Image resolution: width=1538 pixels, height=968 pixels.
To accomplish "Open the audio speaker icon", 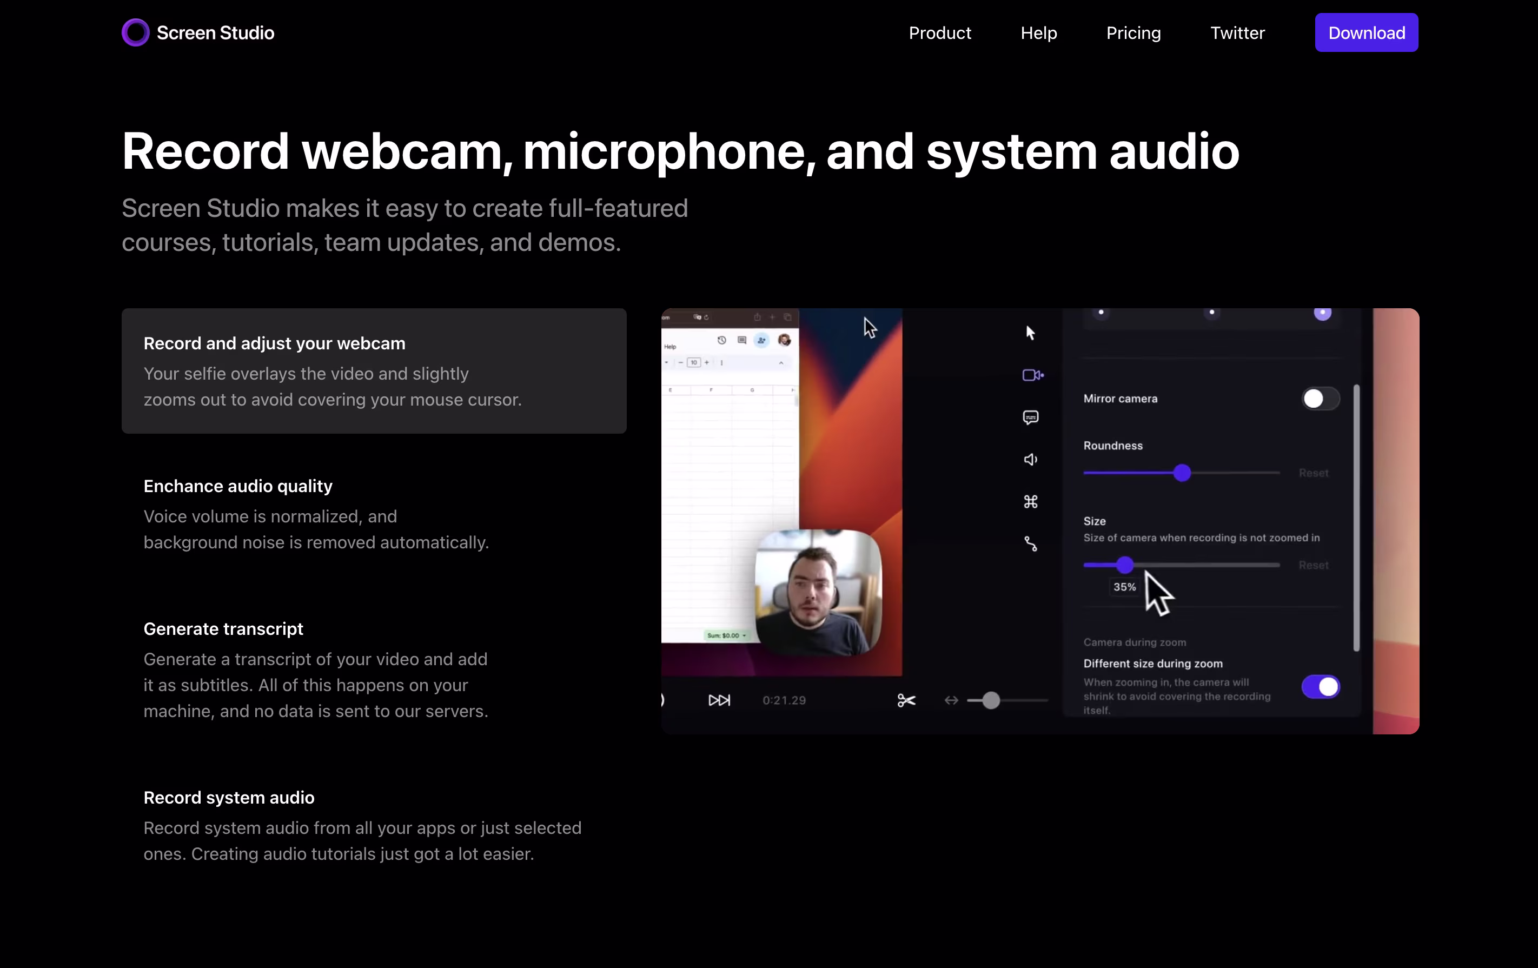I will tap(1030, 459).
